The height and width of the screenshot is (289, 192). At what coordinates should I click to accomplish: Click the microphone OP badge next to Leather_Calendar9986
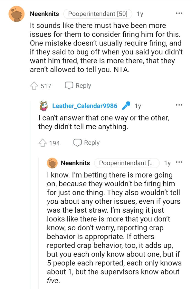tap(126, 105)
